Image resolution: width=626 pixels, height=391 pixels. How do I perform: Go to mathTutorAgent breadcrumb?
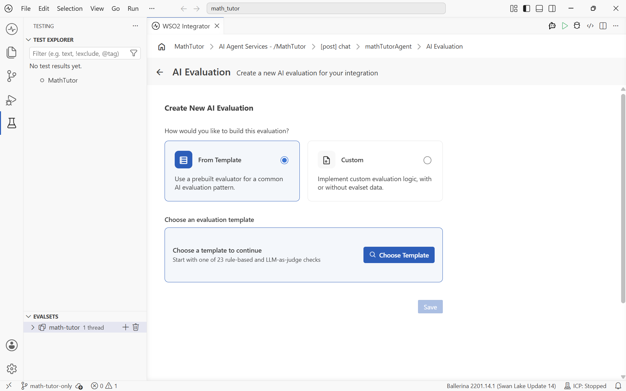tap(388, 47)
